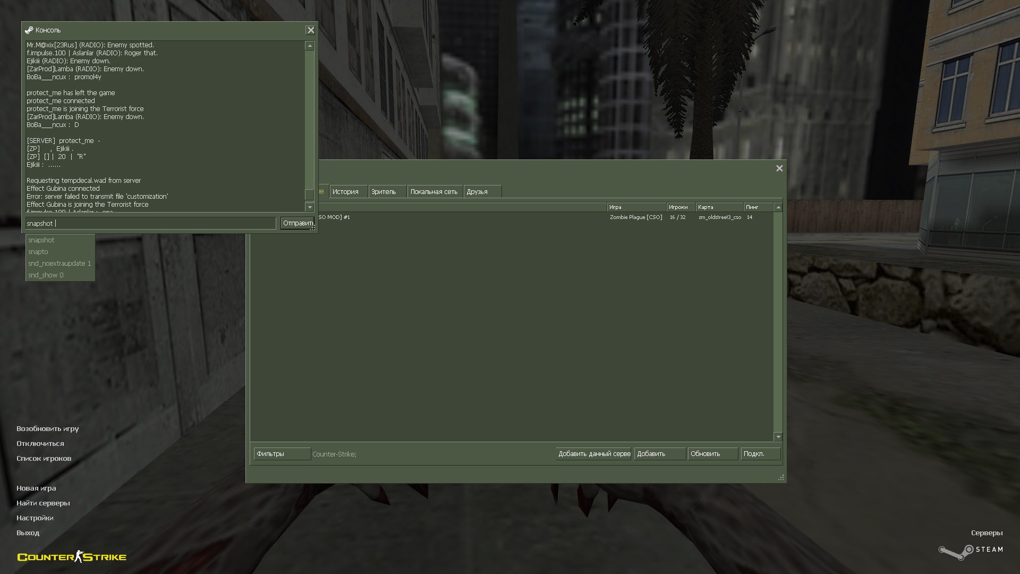Sort servers by Пинг column header
The height and width of the screenshot is (574, 1020).
(756, 207)
